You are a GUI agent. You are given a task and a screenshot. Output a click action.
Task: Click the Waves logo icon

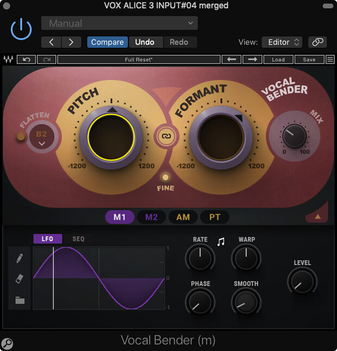[x=8, y=60]
